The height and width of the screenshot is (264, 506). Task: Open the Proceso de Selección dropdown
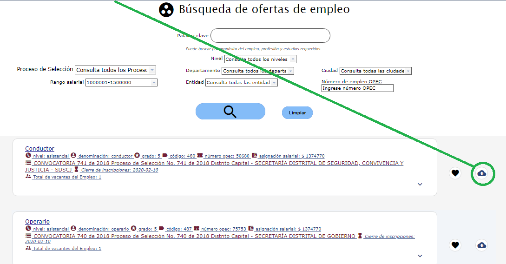click(x=115, y=70)
